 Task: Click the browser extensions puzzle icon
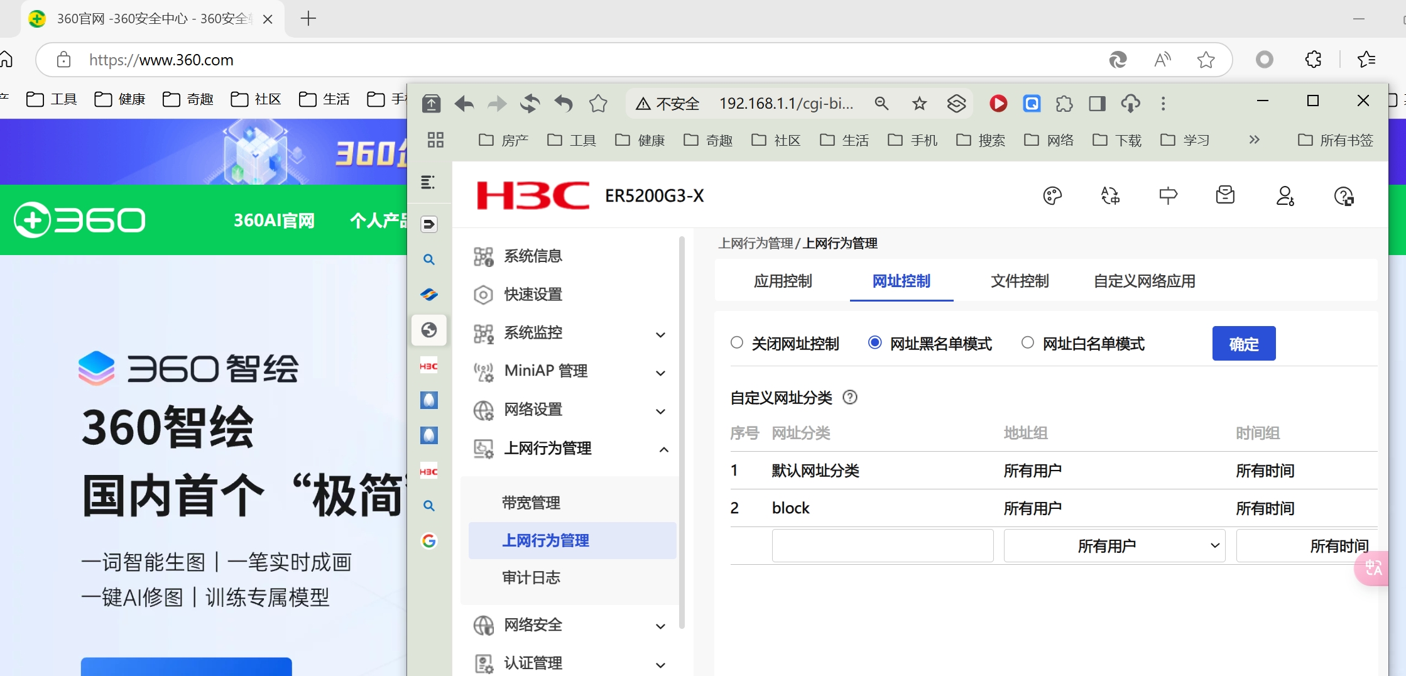click(x=1064, y=104)
